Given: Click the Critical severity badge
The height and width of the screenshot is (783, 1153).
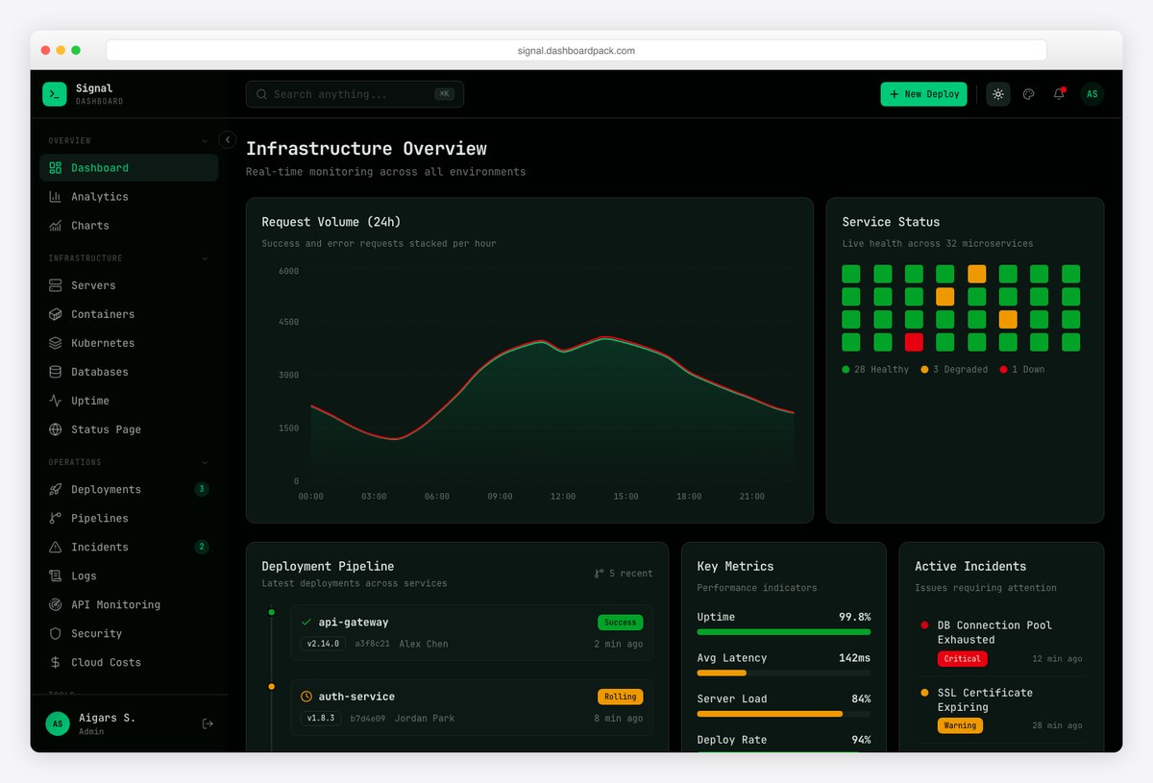Looking at the screenshot, I should coord(962,659).
